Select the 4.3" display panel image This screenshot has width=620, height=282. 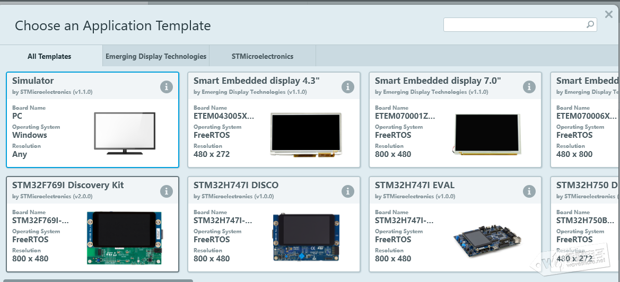coord(305,134)
